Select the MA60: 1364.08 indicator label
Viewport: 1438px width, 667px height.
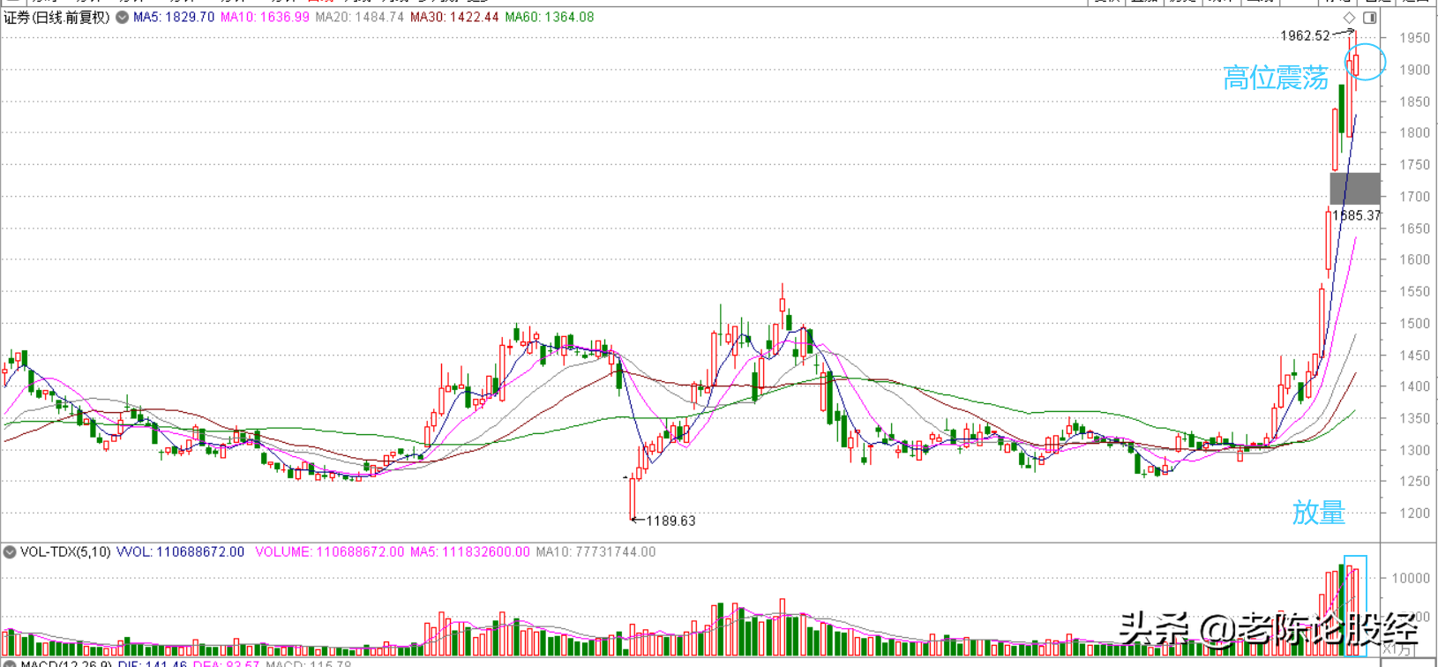550,17
